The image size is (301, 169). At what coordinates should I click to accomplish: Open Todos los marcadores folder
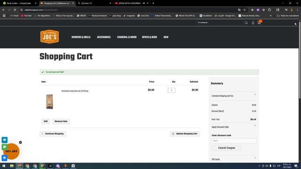click(288, 15)
